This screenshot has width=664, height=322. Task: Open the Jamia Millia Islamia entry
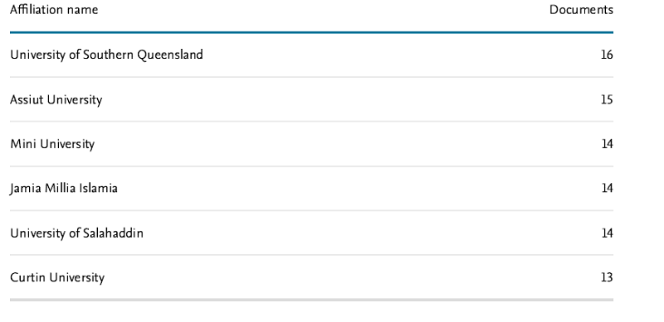pos(64,188)
